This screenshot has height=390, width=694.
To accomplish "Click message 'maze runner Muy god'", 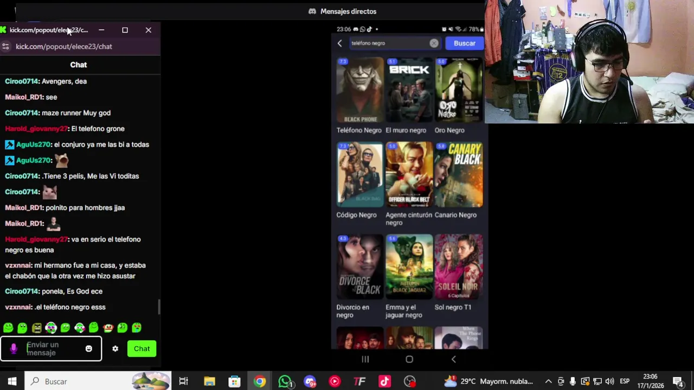I will coord(76,113).
